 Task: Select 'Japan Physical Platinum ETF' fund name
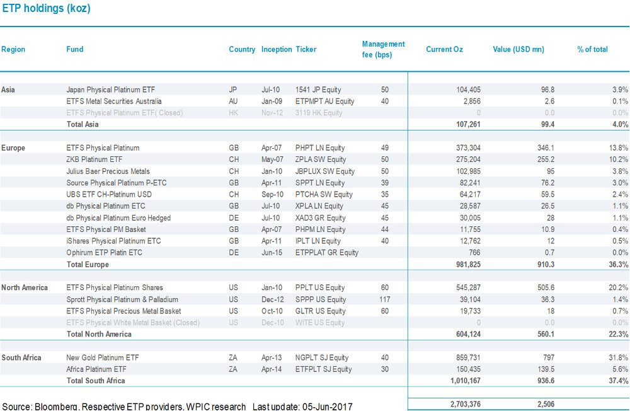[110, 90]
